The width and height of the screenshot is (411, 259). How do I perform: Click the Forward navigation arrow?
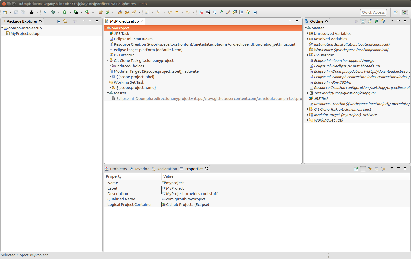click(188, 12)
